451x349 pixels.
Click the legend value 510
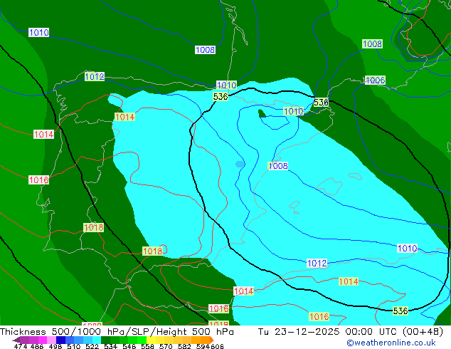click(74, 346)
